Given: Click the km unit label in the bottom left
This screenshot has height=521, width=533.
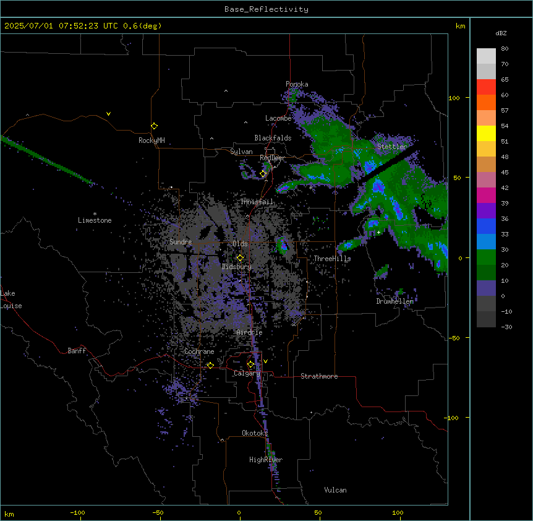Looking at the screenshot, I should pyautogui.click(x=9, y=514).
